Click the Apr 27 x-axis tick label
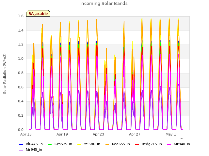 point(135,134)
